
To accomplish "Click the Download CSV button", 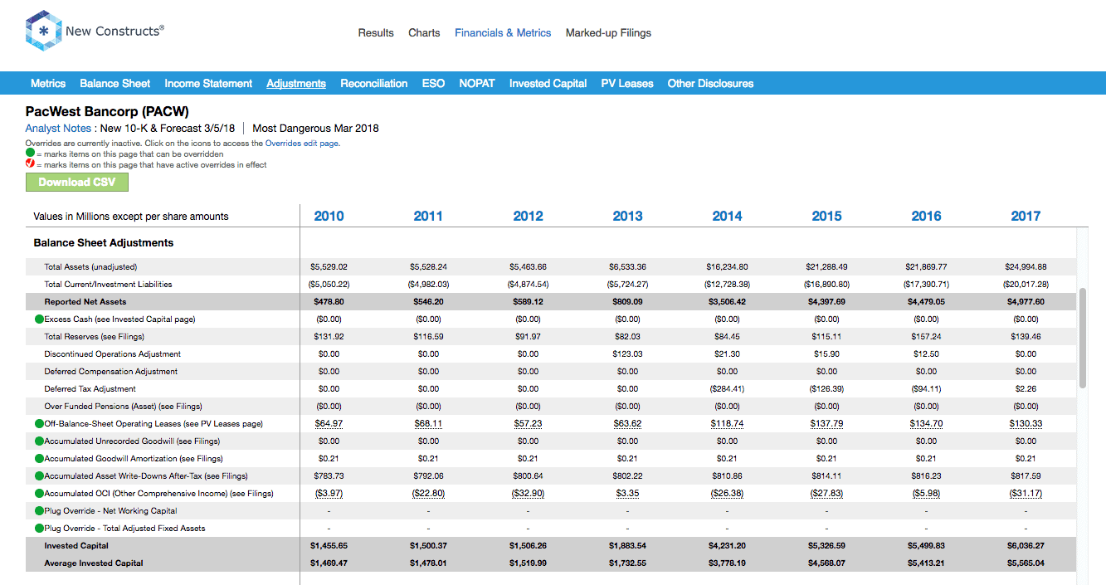I will pyautogui.click(x=77, y=183).
